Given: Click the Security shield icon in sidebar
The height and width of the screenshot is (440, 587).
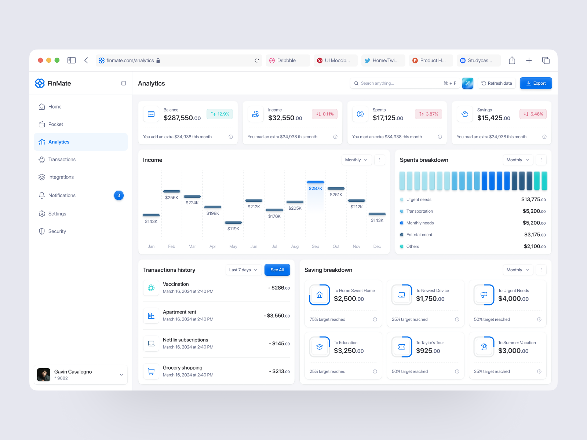Looking at the screenshot, I should pos(42,231).
